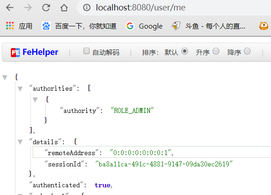Viewport: 271px width, 195px height.
Task: Open the Baidu paw bookmark icon
Action: click(46, 26)
